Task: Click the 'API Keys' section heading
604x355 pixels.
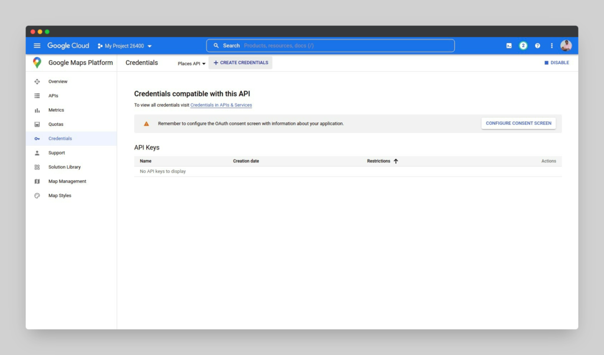Action: 147,147
